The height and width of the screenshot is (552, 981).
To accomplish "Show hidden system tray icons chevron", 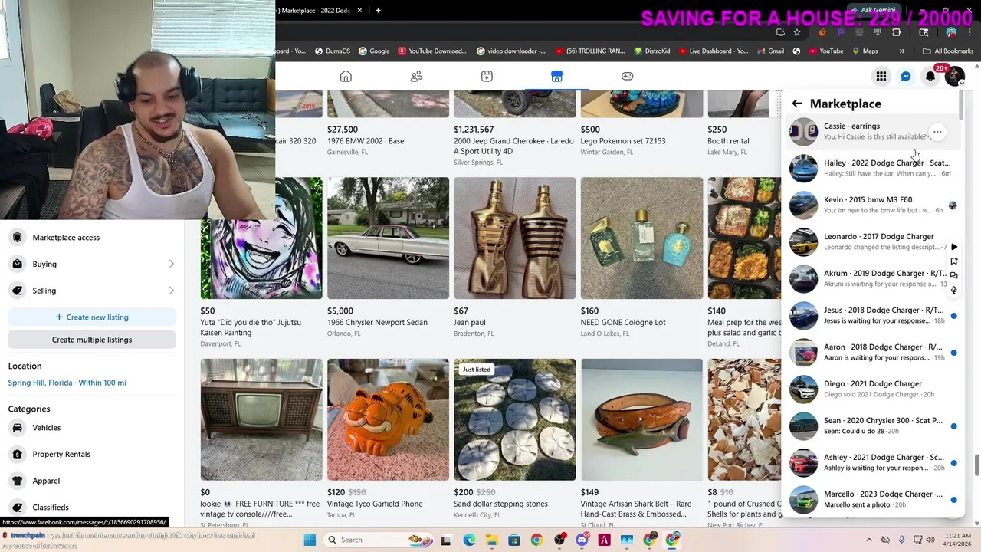I will click(869, 540).
